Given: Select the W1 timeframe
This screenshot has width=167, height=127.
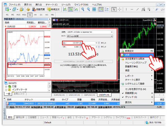Looking at the screenshot, I should click(x=47, y=15).
